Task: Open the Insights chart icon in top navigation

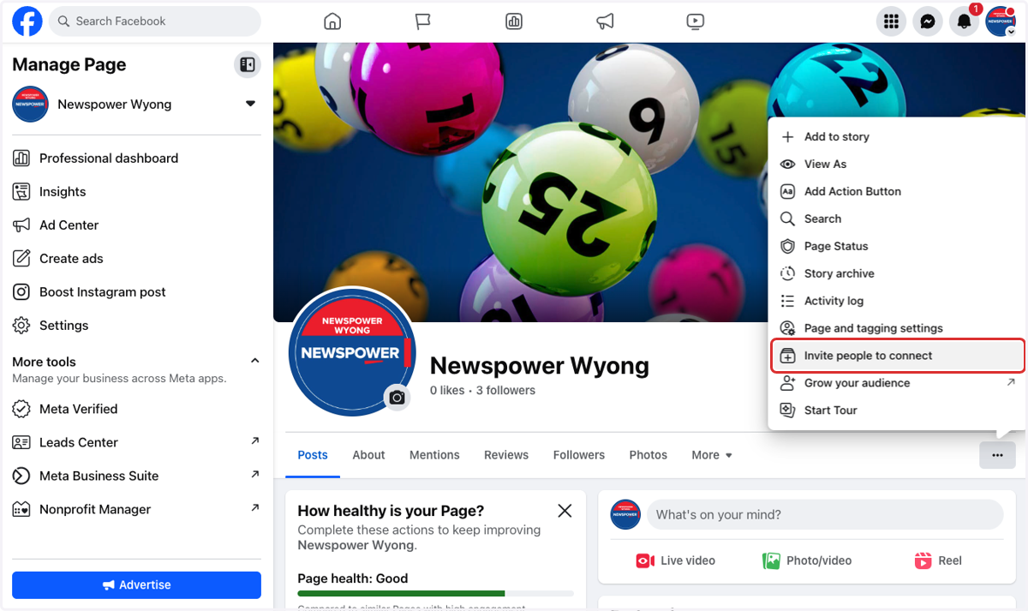Action: (x=514, y=21)
